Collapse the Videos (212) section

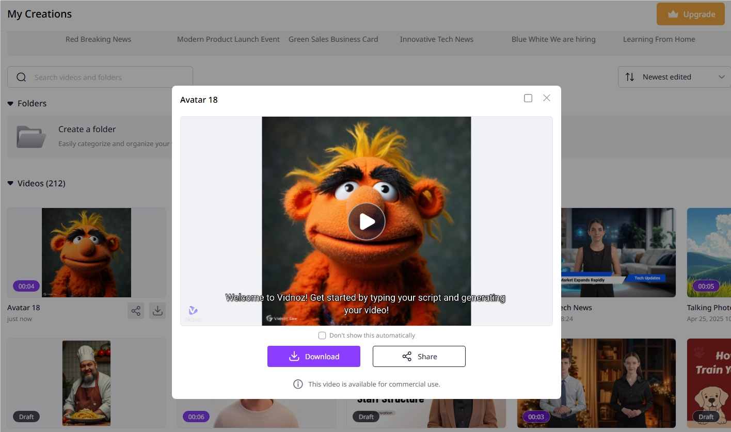click(10, 183)
